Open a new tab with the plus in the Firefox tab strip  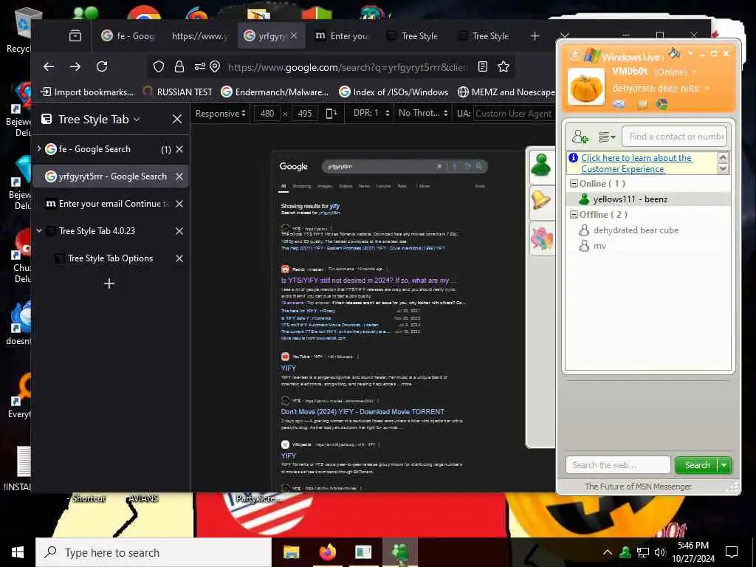pos(535,35)
